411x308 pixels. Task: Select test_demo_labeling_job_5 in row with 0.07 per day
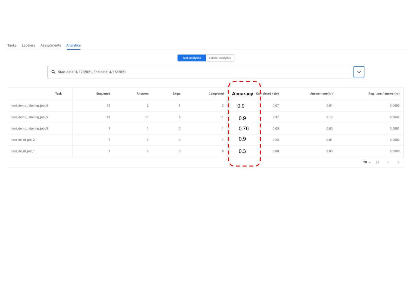click(30, 106)
